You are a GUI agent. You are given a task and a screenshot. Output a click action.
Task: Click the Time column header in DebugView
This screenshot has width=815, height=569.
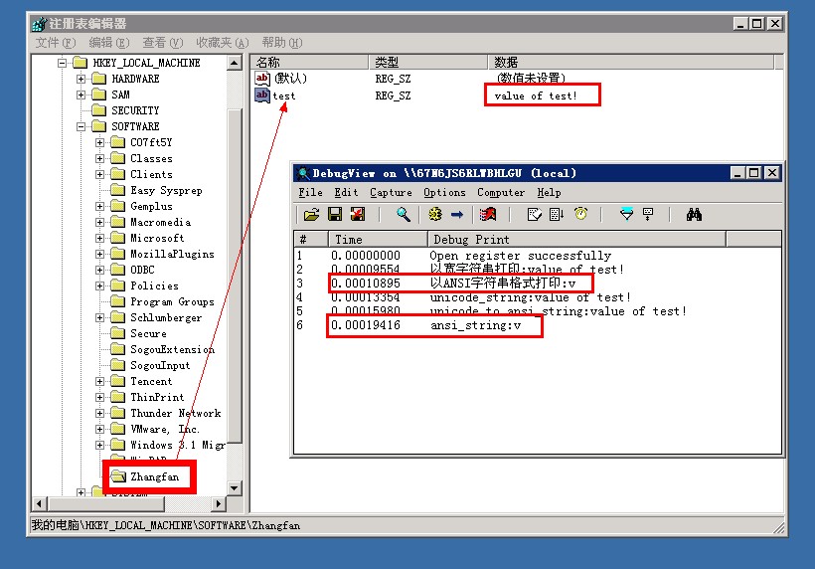click(x=378, y=240)
